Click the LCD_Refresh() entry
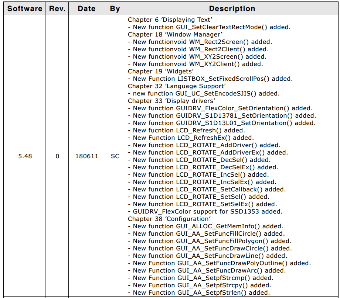 coord(186,130)
